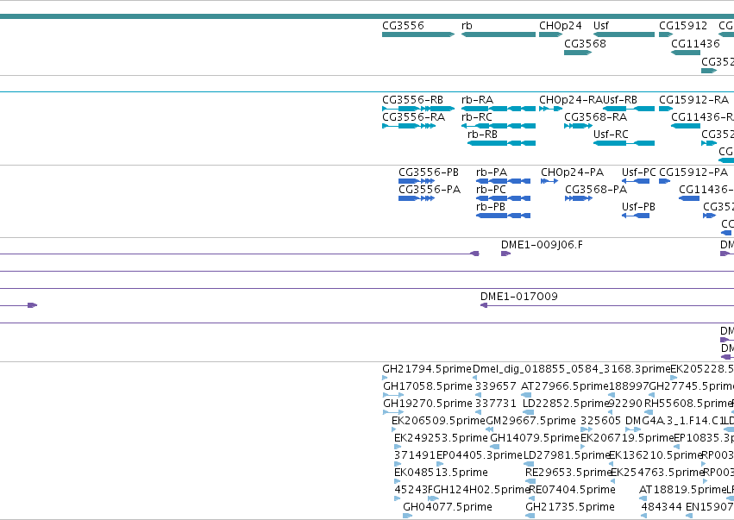Click transcript label CG3568-RA

(x=595, y=117)
